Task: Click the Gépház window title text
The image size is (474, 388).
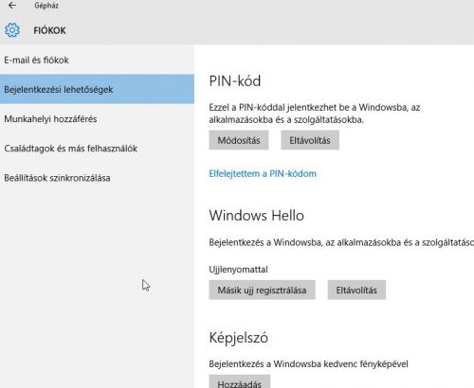Action: (x=46, y=6)
